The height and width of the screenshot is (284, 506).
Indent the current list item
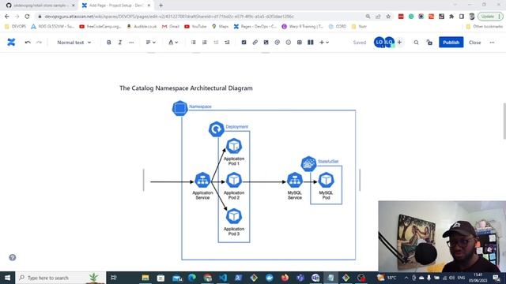(x=227, y=42)
